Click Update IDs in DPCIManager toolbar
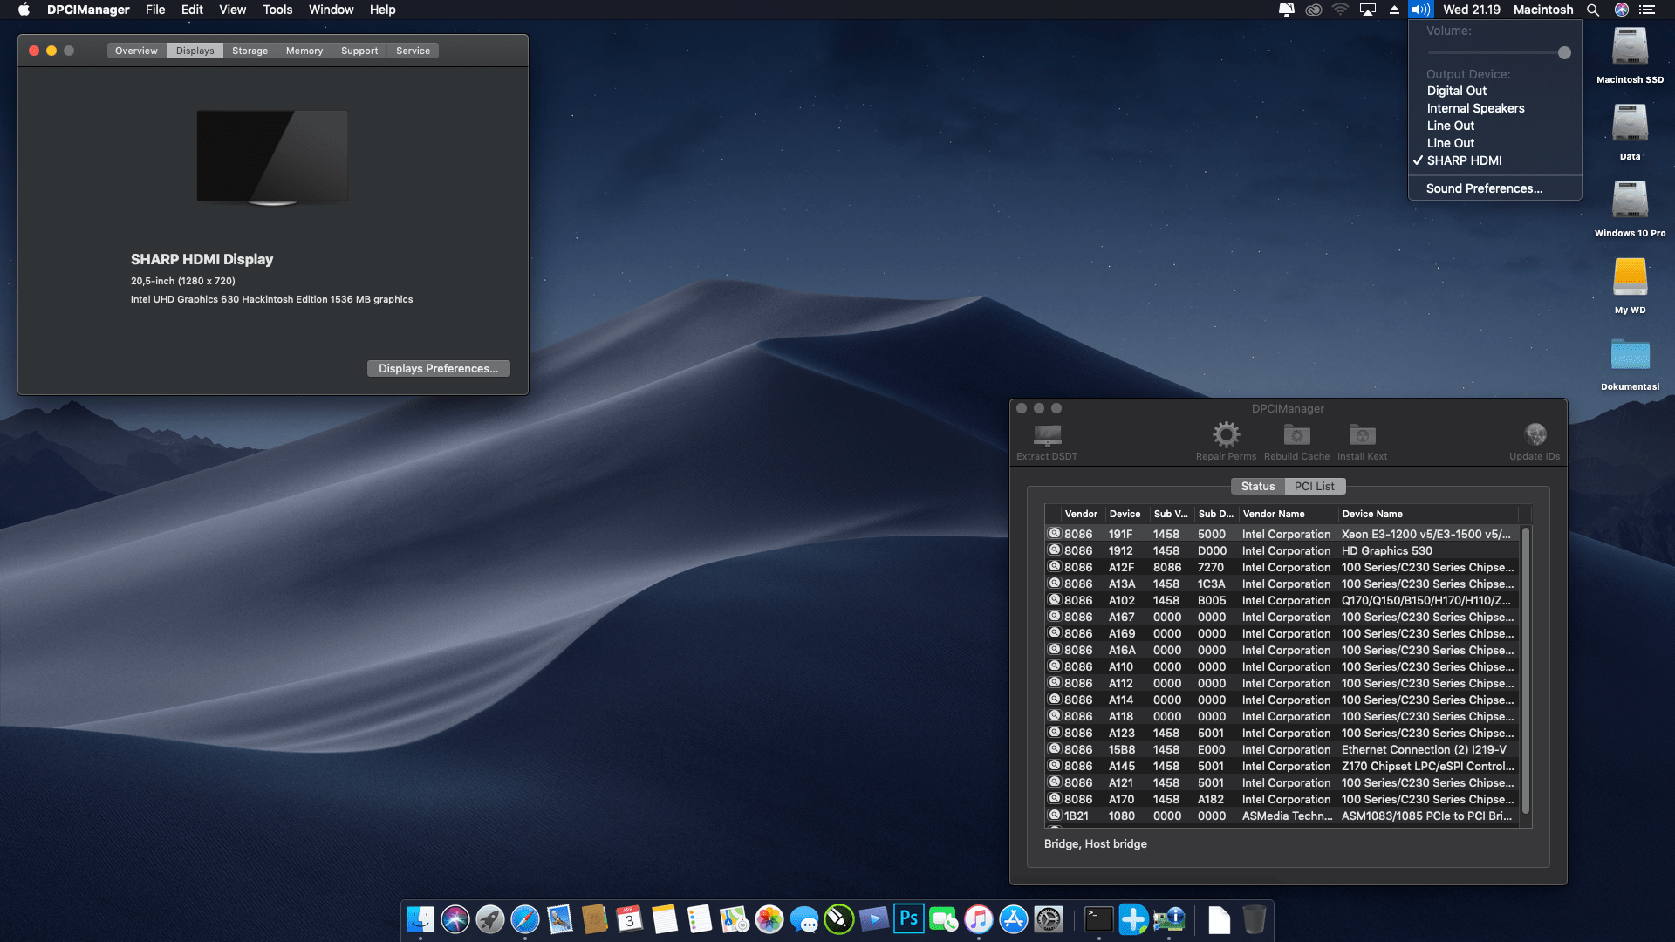1675x942 pixels. tap(1535, 442)
